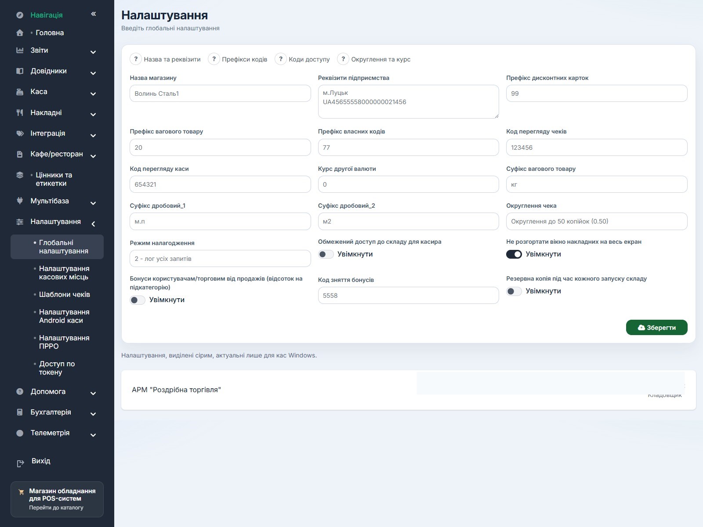This screenshot has width=703, height=527.
Task: Click the exit icon beside Вихід
Action: [20, 463]
